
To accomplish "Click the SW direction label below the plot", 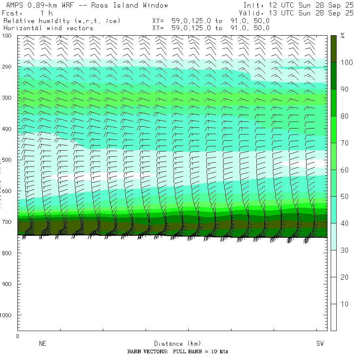I will point(320,343).
